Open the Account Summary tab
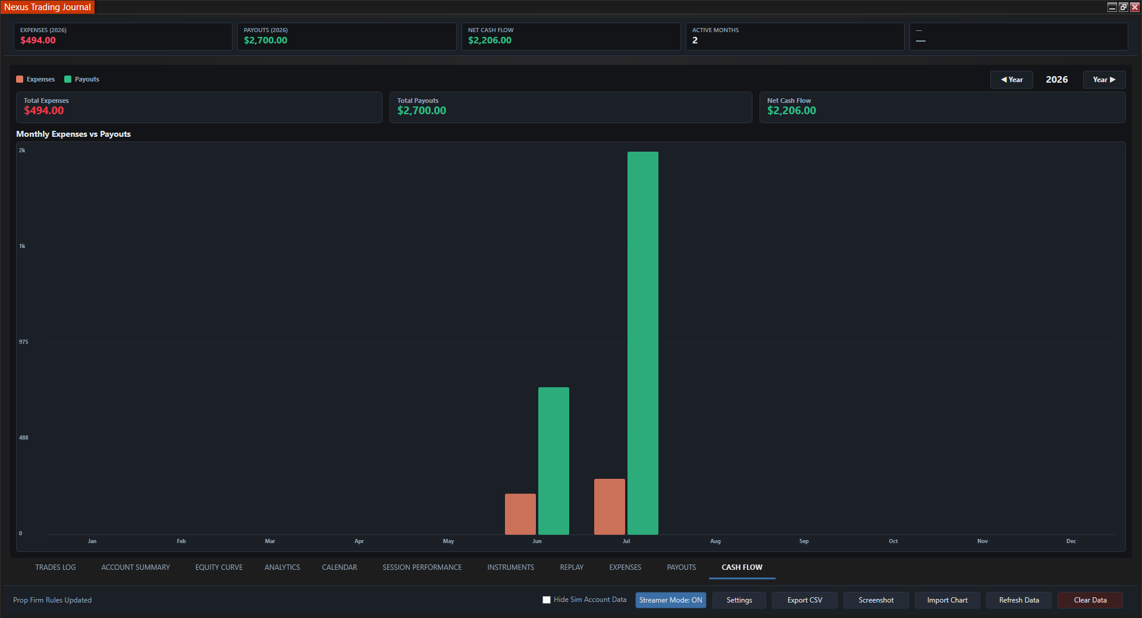1142x618 pixels. coord(136,567)
